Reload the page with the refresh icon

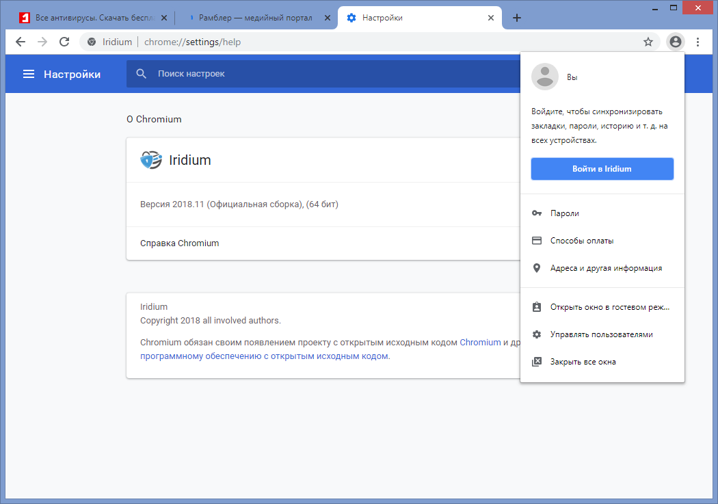coord(64,42)
